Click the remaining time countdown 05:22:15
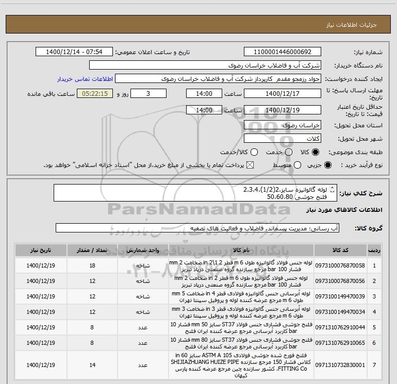397x384 pixels. (95, 93)
